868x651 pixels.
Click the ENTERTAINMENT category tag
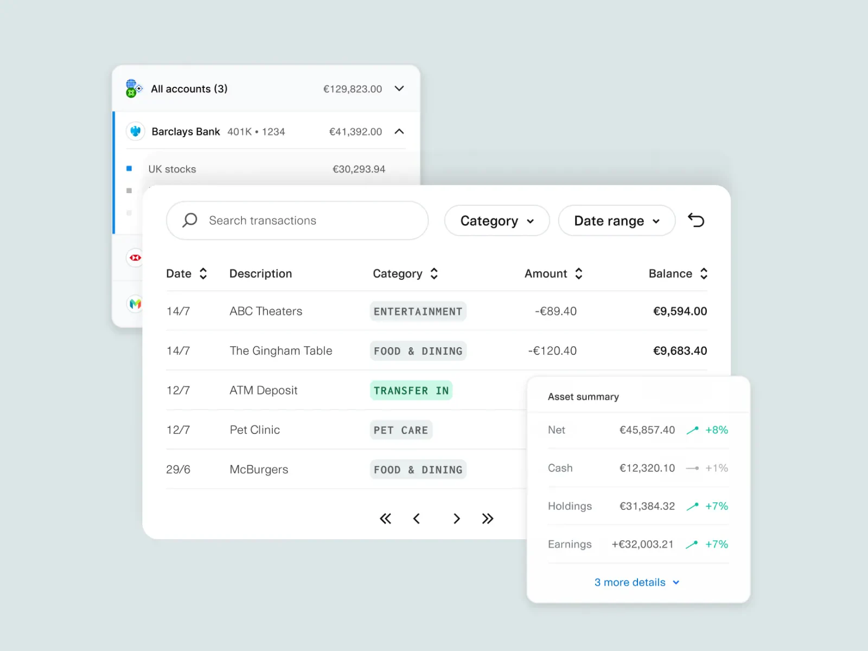click(x=418, y=311)
